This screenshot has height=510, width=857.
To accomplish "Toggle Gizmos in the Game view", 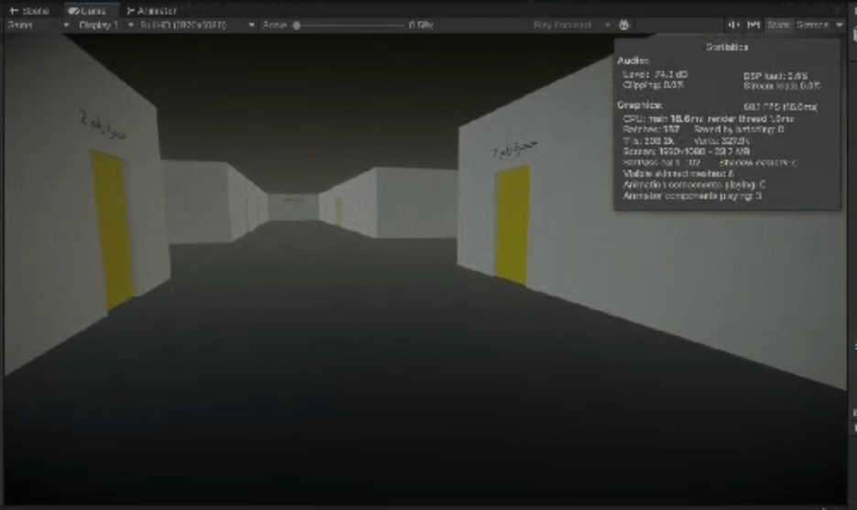I will pos(812,25).
